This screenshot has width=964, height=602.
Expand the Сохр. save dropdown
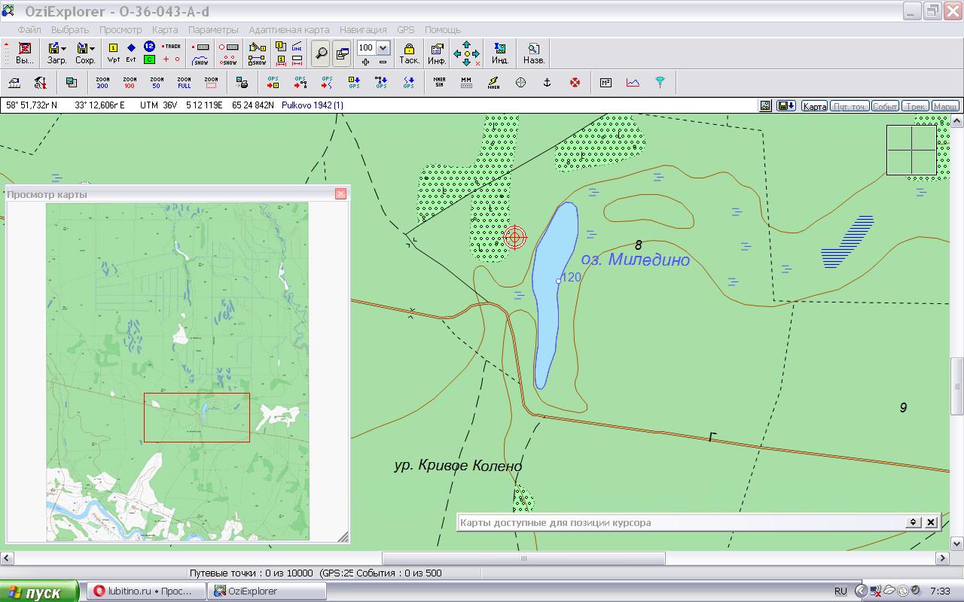93,48
